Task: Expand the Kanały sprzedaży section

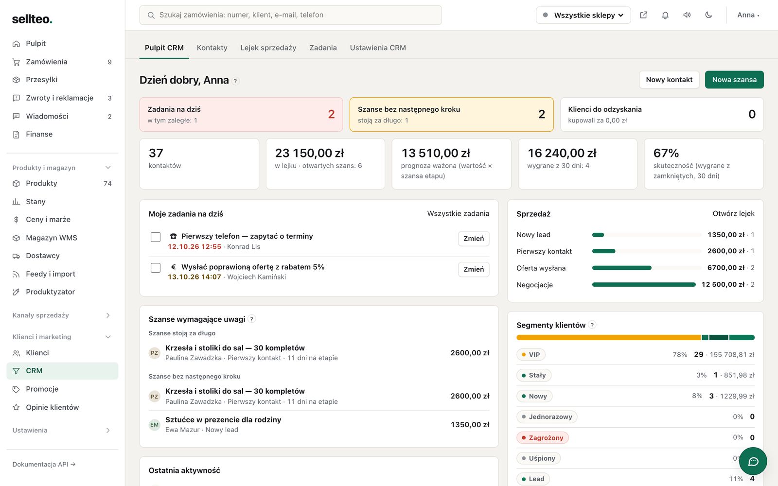Action: tap(62, 315)
